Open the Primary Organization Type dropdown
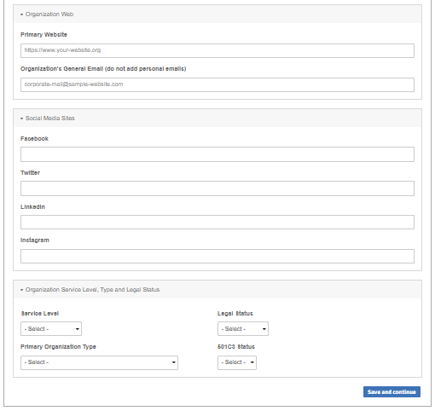Viewport: 435px width, 411px height. click(x=99, y=362)
